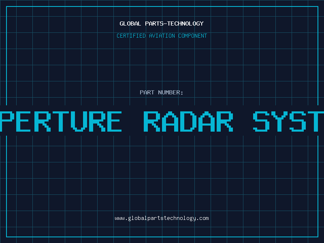The height and width of the screenshot is (243, 324).
Task: Click the letter U in PERTURE
Action: (x=79, y=121)
